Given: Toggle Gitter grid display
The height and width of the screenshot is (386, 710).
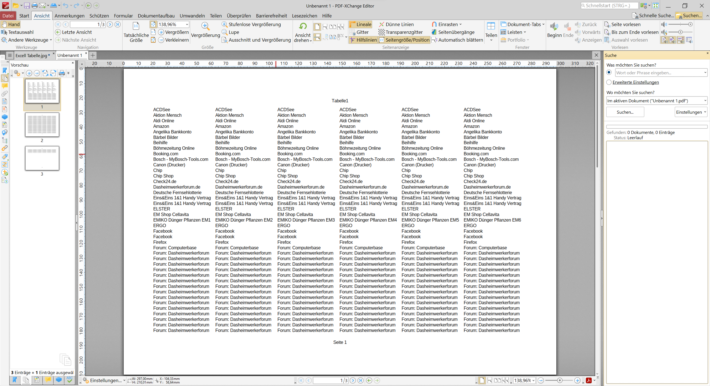Looking at the screenshot, I should [359, 32].
